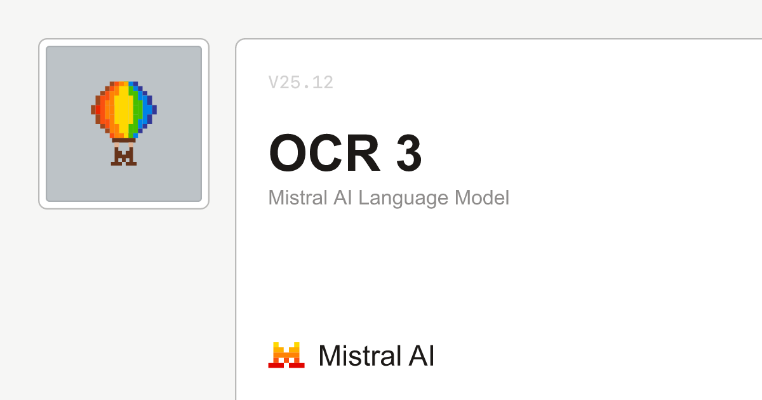Click the Mistral AI pixel M logo

[286, 355]
